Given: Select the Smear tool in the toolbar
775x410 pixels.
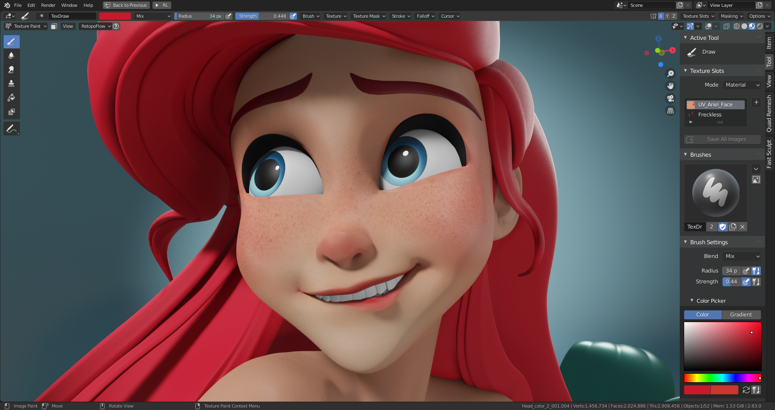Looking at the screenshot, I should click(x=11, y=69).
